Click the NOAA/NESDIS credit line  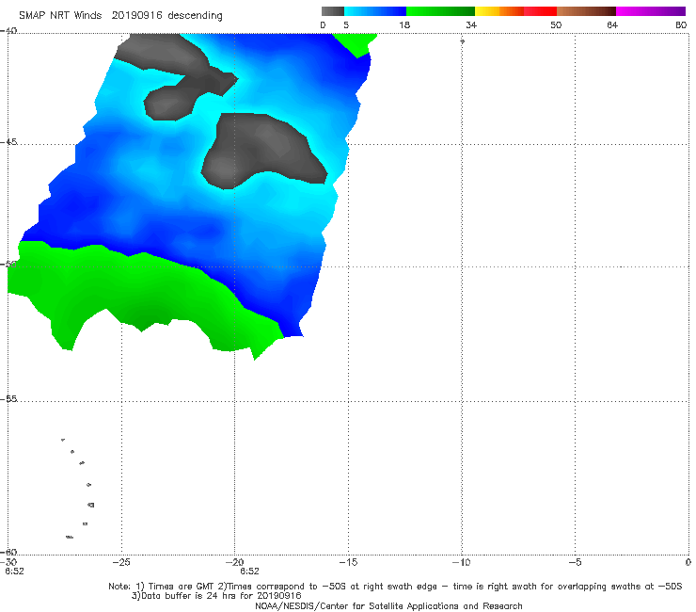(x=388, y=605)
